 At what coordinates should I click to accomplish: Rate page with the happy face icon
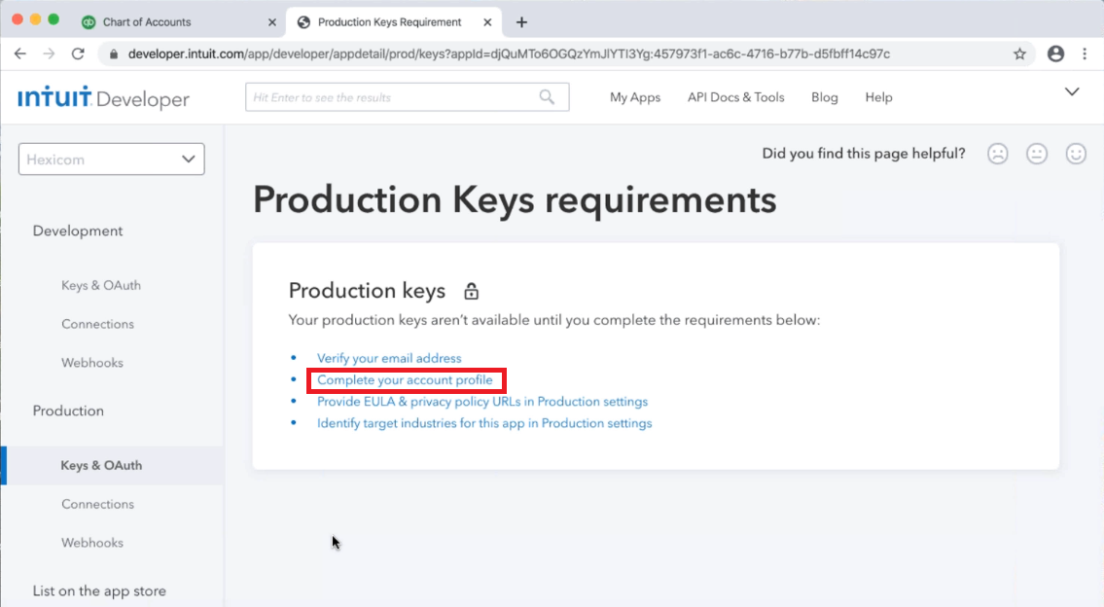point(1076,154)
